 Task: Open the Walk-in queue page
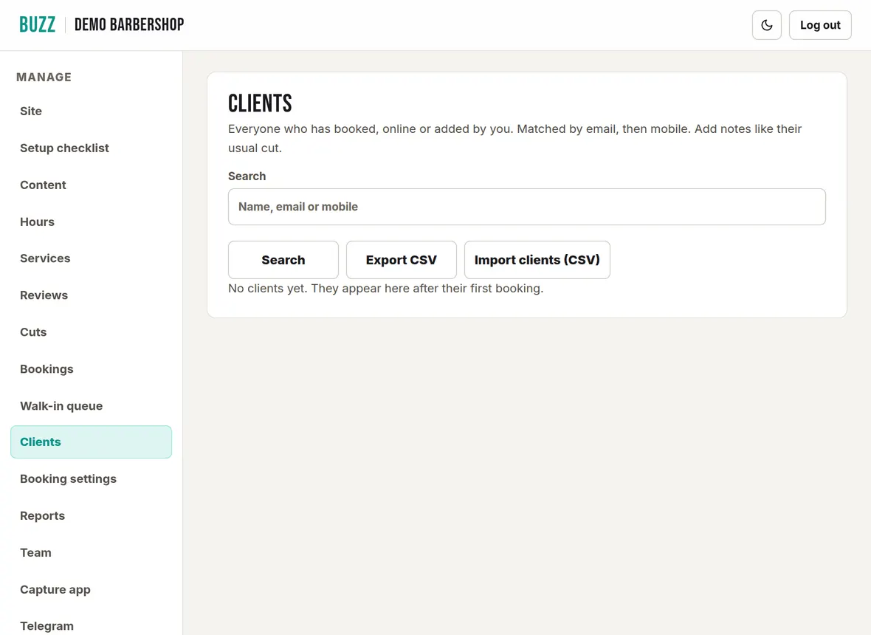pos(91,405)
